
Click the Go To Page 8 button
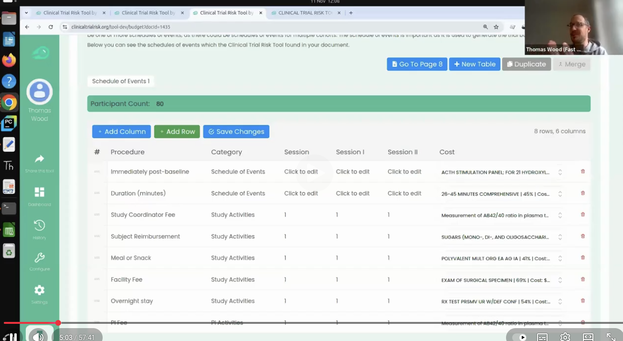point(417,64)
